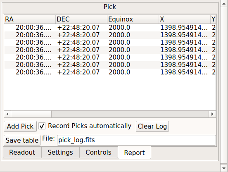Switch to the Readout tab
Viewport: 228px width, 172px height.
point(22,152)
